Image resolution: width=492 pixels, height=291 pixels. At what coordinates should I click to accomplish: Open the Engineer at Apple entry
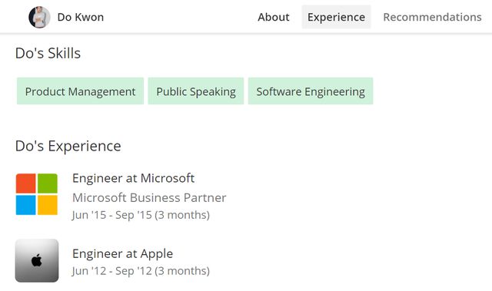[x=122, y=253]
